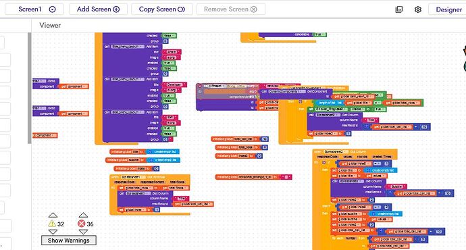Jump to previous warning with up arrow
The height and width of the screenshot is (250, 466).
pyautogui.click(x=53, y=215)
